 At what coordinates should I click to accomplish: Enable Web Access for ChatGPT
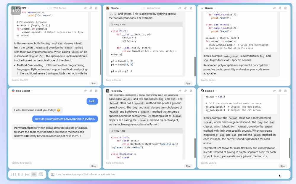click(49, 8)
